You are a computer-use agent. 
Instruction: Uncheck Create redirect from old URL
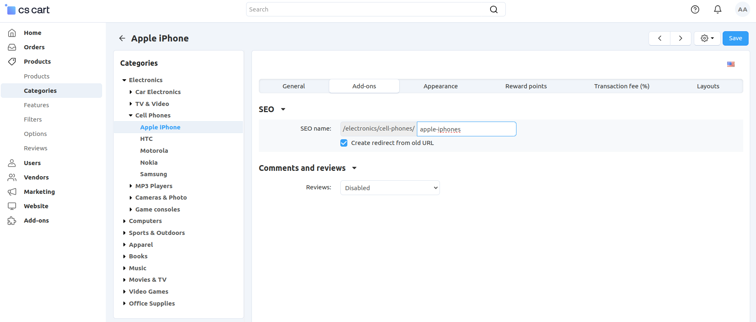click(x=344, y=143)
